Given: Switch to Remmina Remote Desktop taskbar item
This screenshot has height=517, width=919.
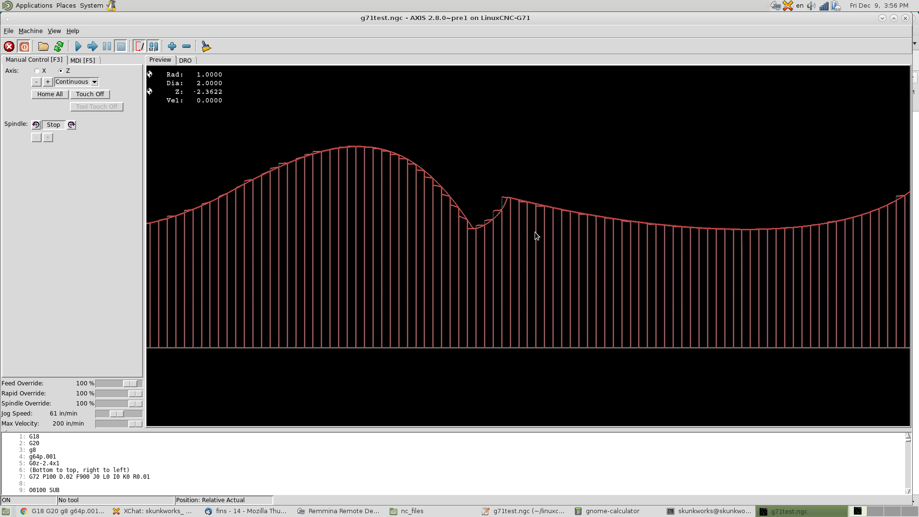Looking at the screenshot, I should 338,511.
